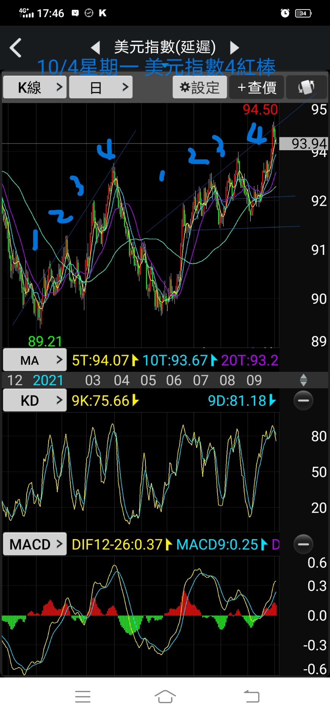Collapse the KD indicator panel
Image resolution: width=330 pixels, height=716 pixels.
[x=303, y=400]
